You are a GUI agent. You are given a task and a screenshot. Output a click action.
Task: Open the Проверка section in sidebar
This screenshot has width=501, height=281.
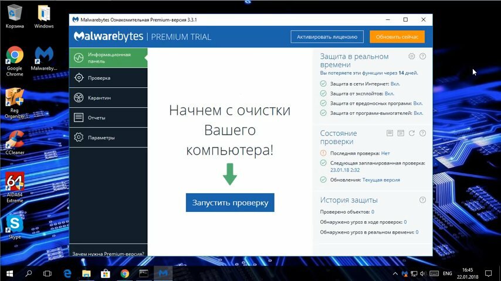pyautogui.click(x=109, y=78)
